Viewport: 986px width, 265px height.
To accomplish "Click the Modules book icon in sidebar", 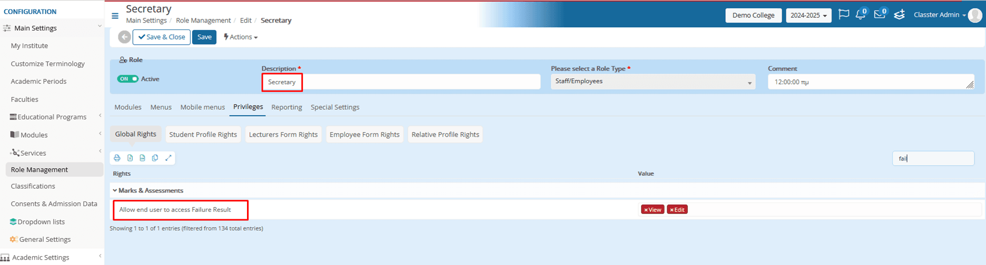I will (x=15, y=135).
